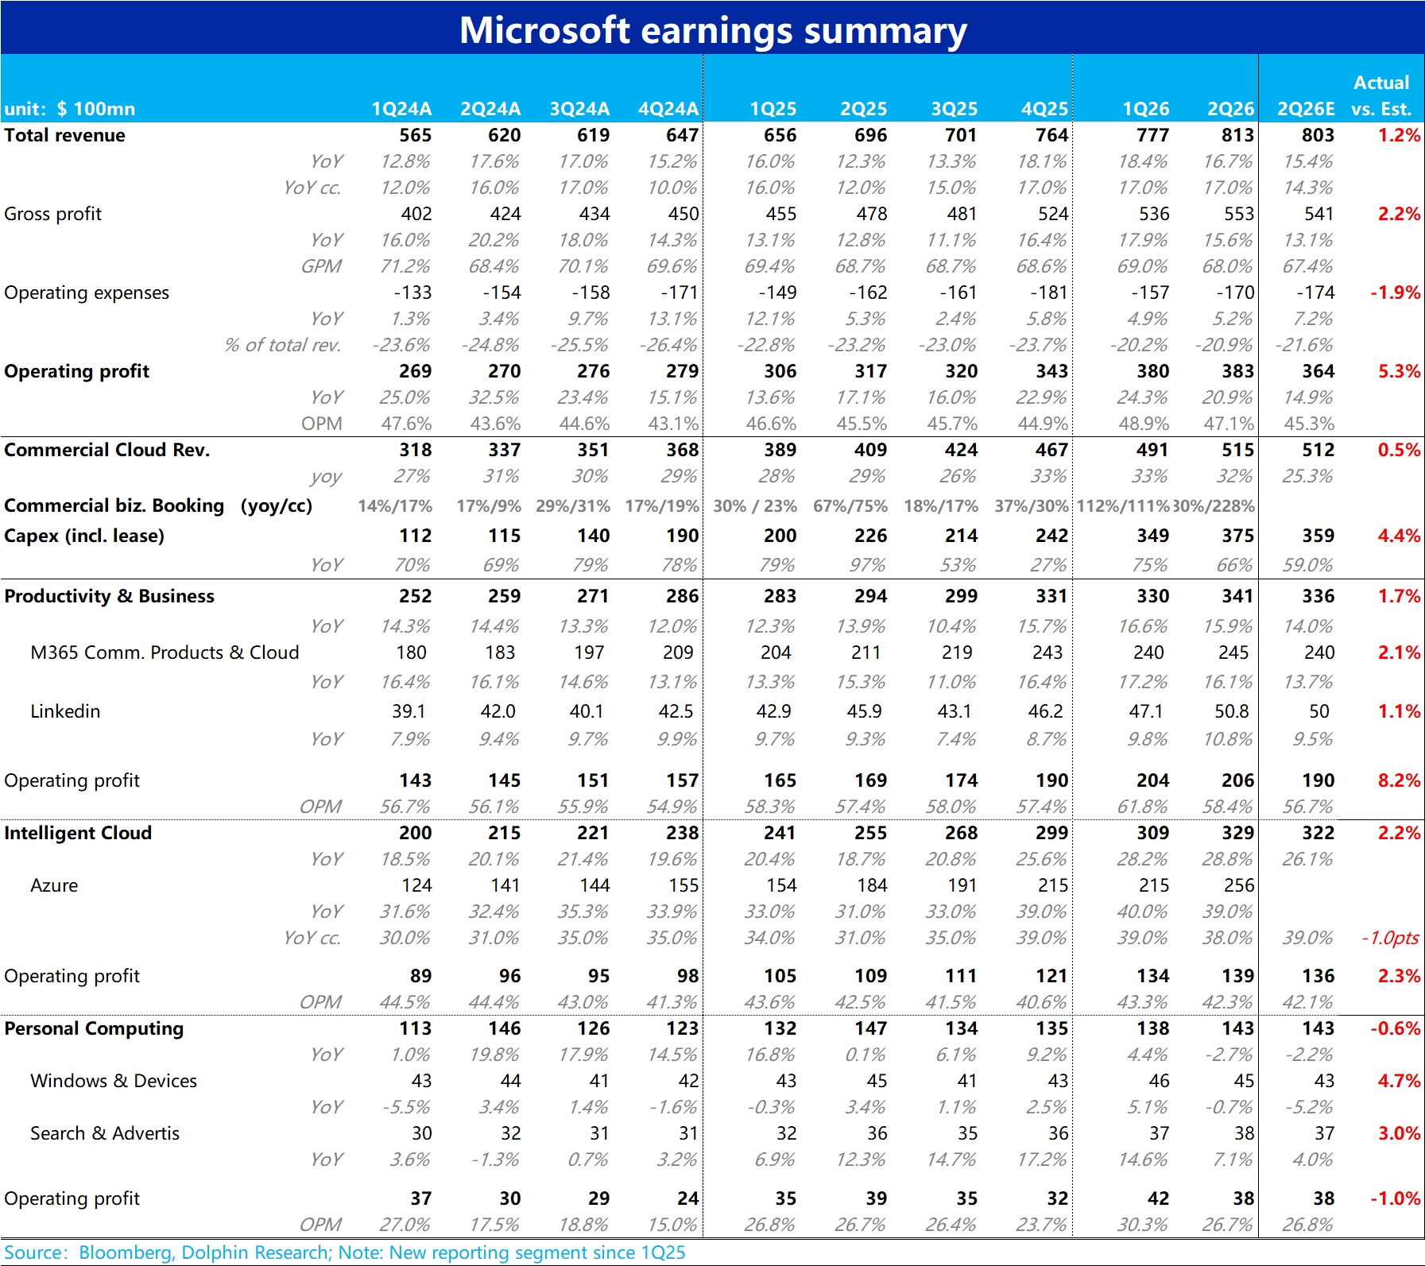Select the "Gross profit" row label
Screen dimensions: 1425x1266
click(x=52, y=214)
